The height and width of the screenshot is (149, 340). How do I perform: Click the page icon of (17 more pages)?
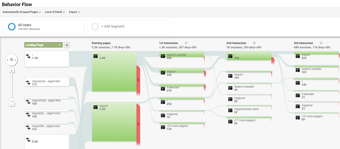click(x=230, y=122)
